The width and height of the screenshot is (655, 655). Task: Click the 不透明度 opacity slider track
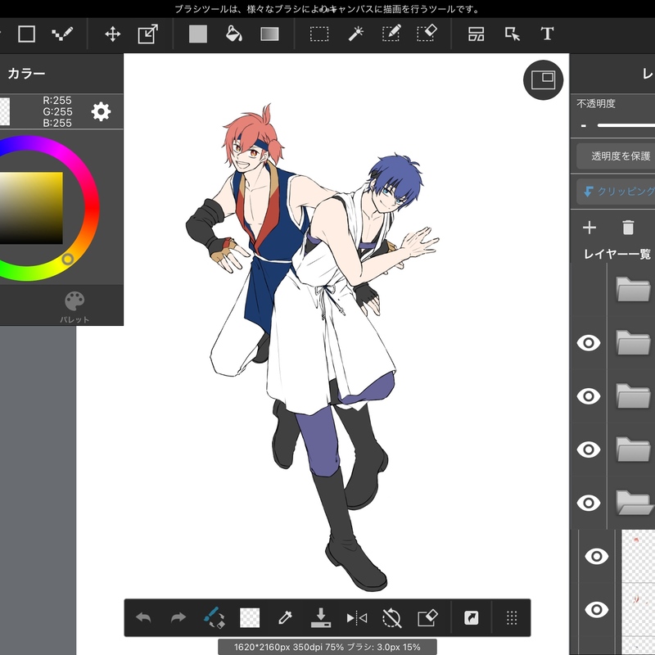coord(626,125)
